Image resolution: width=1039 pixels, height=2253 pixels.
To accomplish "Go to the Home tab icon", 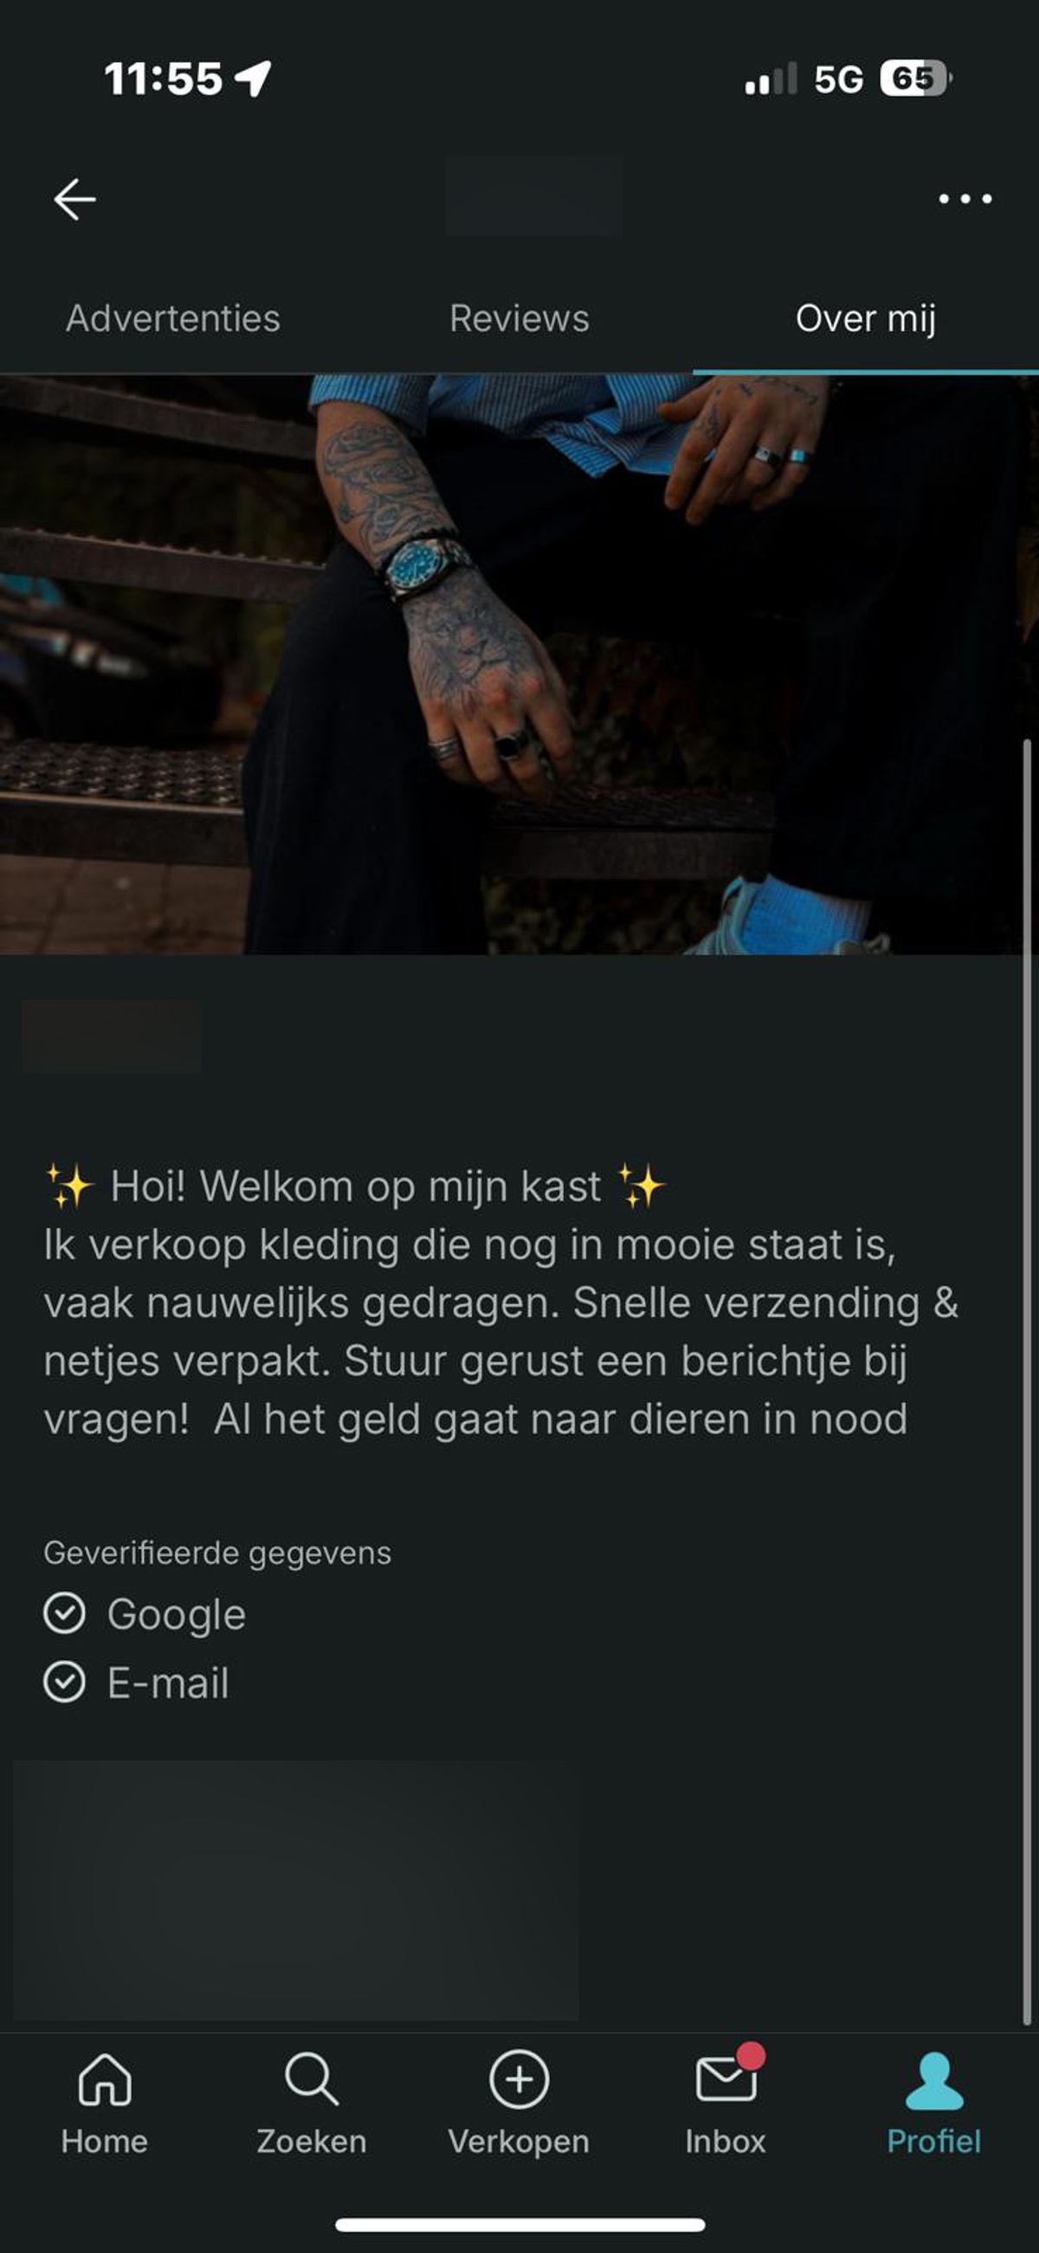I will pos(105,2079).
